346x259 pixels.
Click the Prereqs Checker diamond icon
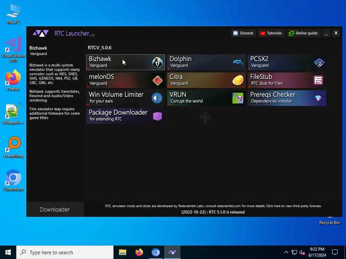[318, 98]
